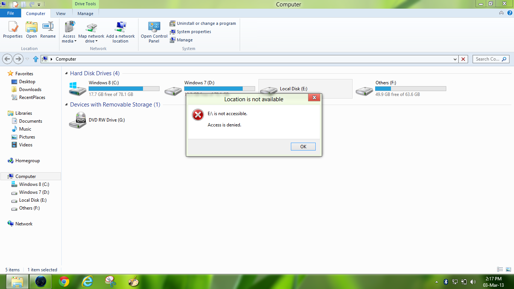The width and height of the screenshot is (514, 289).
Task: Select the Computer ribbon tab
Action: [x=36, y=14]
